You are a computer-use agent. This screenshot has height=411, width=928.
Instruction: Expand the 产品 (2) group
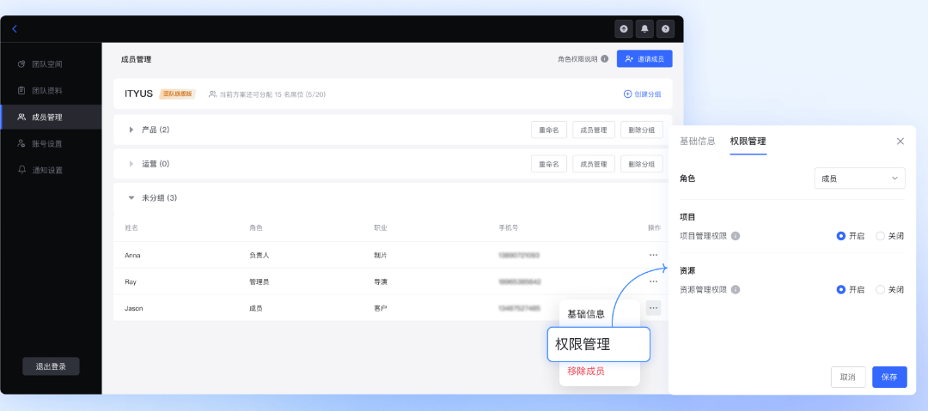[131, 130]
